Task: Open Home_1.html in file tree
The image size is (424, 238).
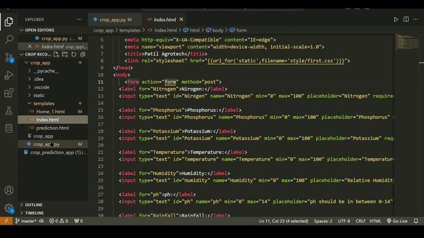Action: point(50,112)
